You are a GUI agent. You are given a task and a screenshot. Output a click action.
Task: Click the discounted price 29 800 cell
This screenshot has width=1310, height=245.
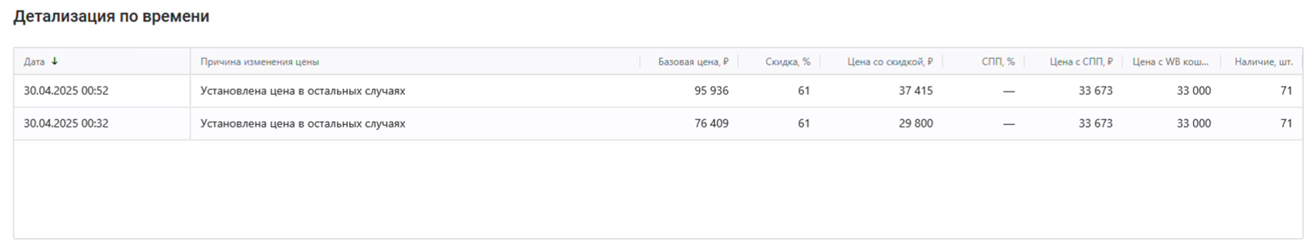916,123
